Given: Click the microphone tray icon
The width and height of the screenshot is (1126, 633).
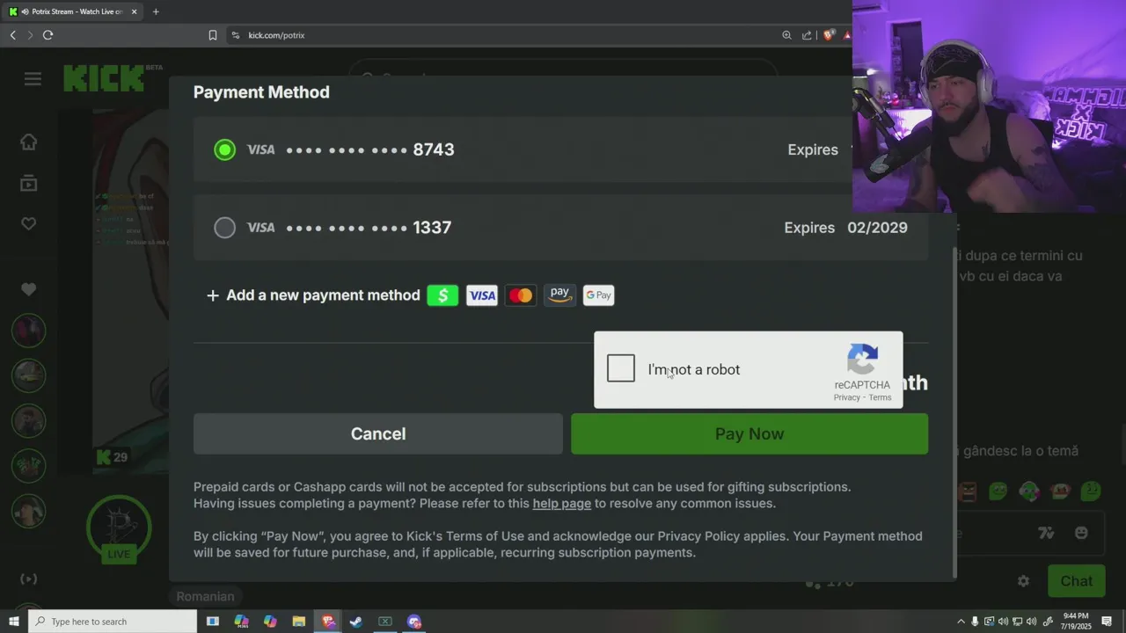Looking at the screenshot, I should point(975,622).
